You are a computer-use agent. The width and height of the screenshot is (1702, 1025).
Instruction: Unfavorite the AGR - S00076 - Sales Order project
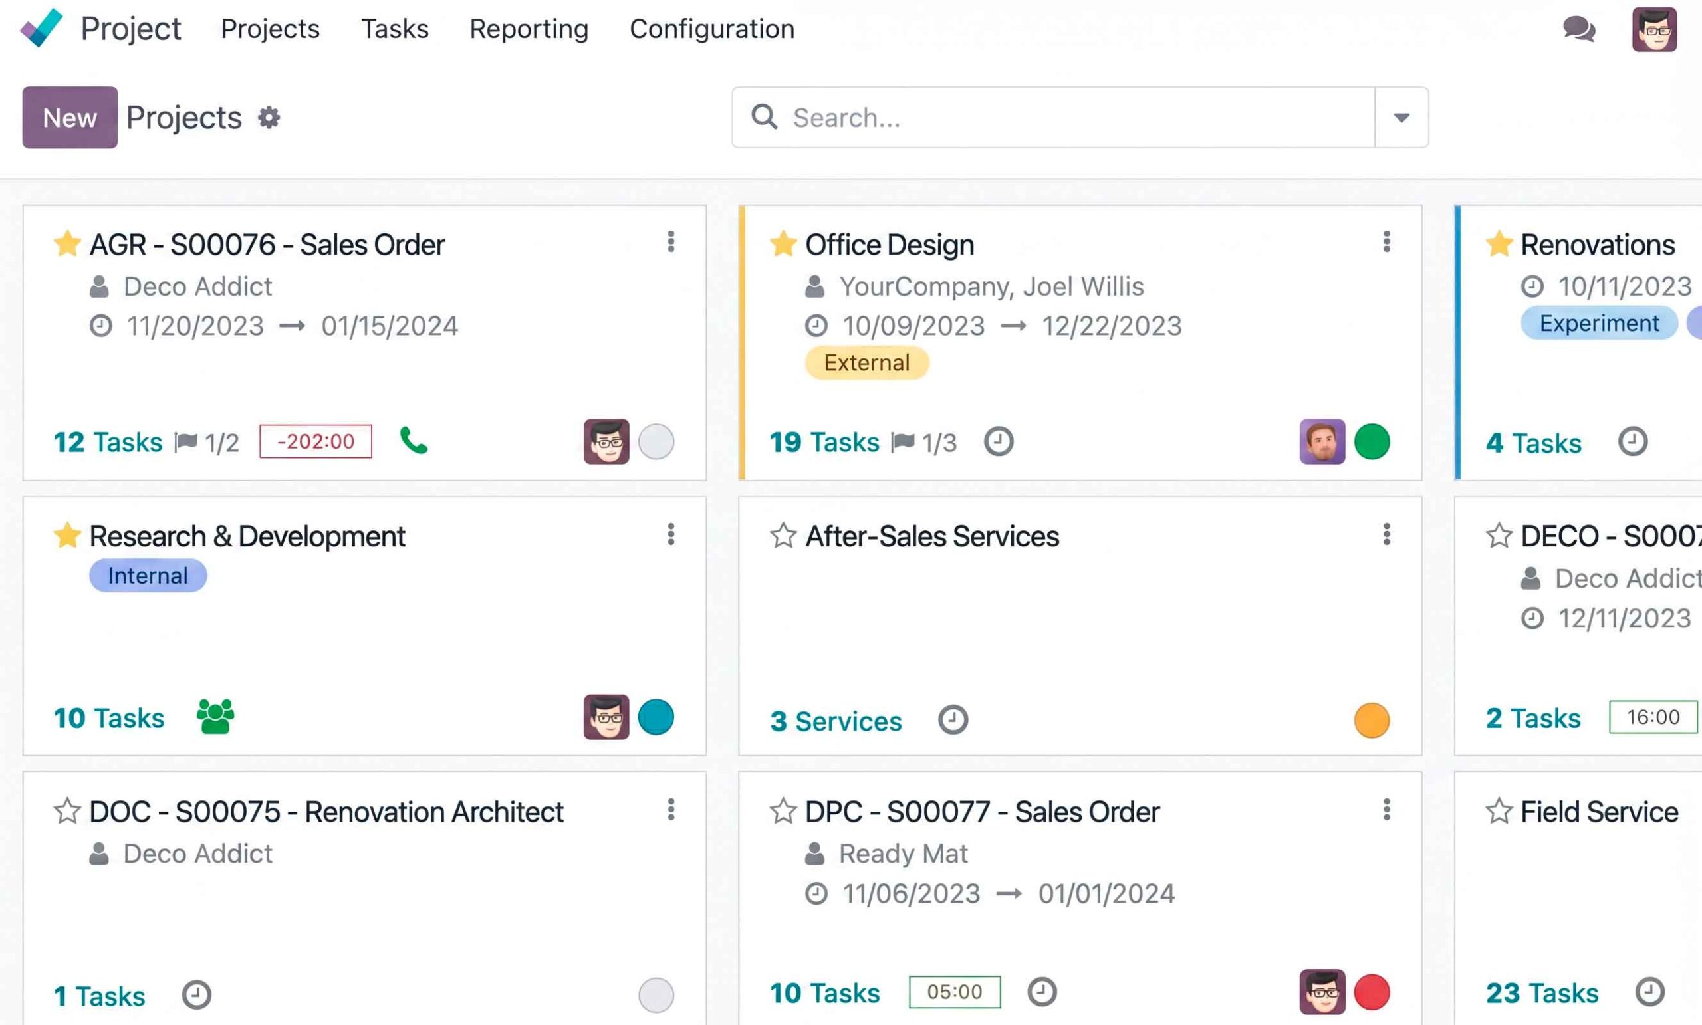point(68,244)
